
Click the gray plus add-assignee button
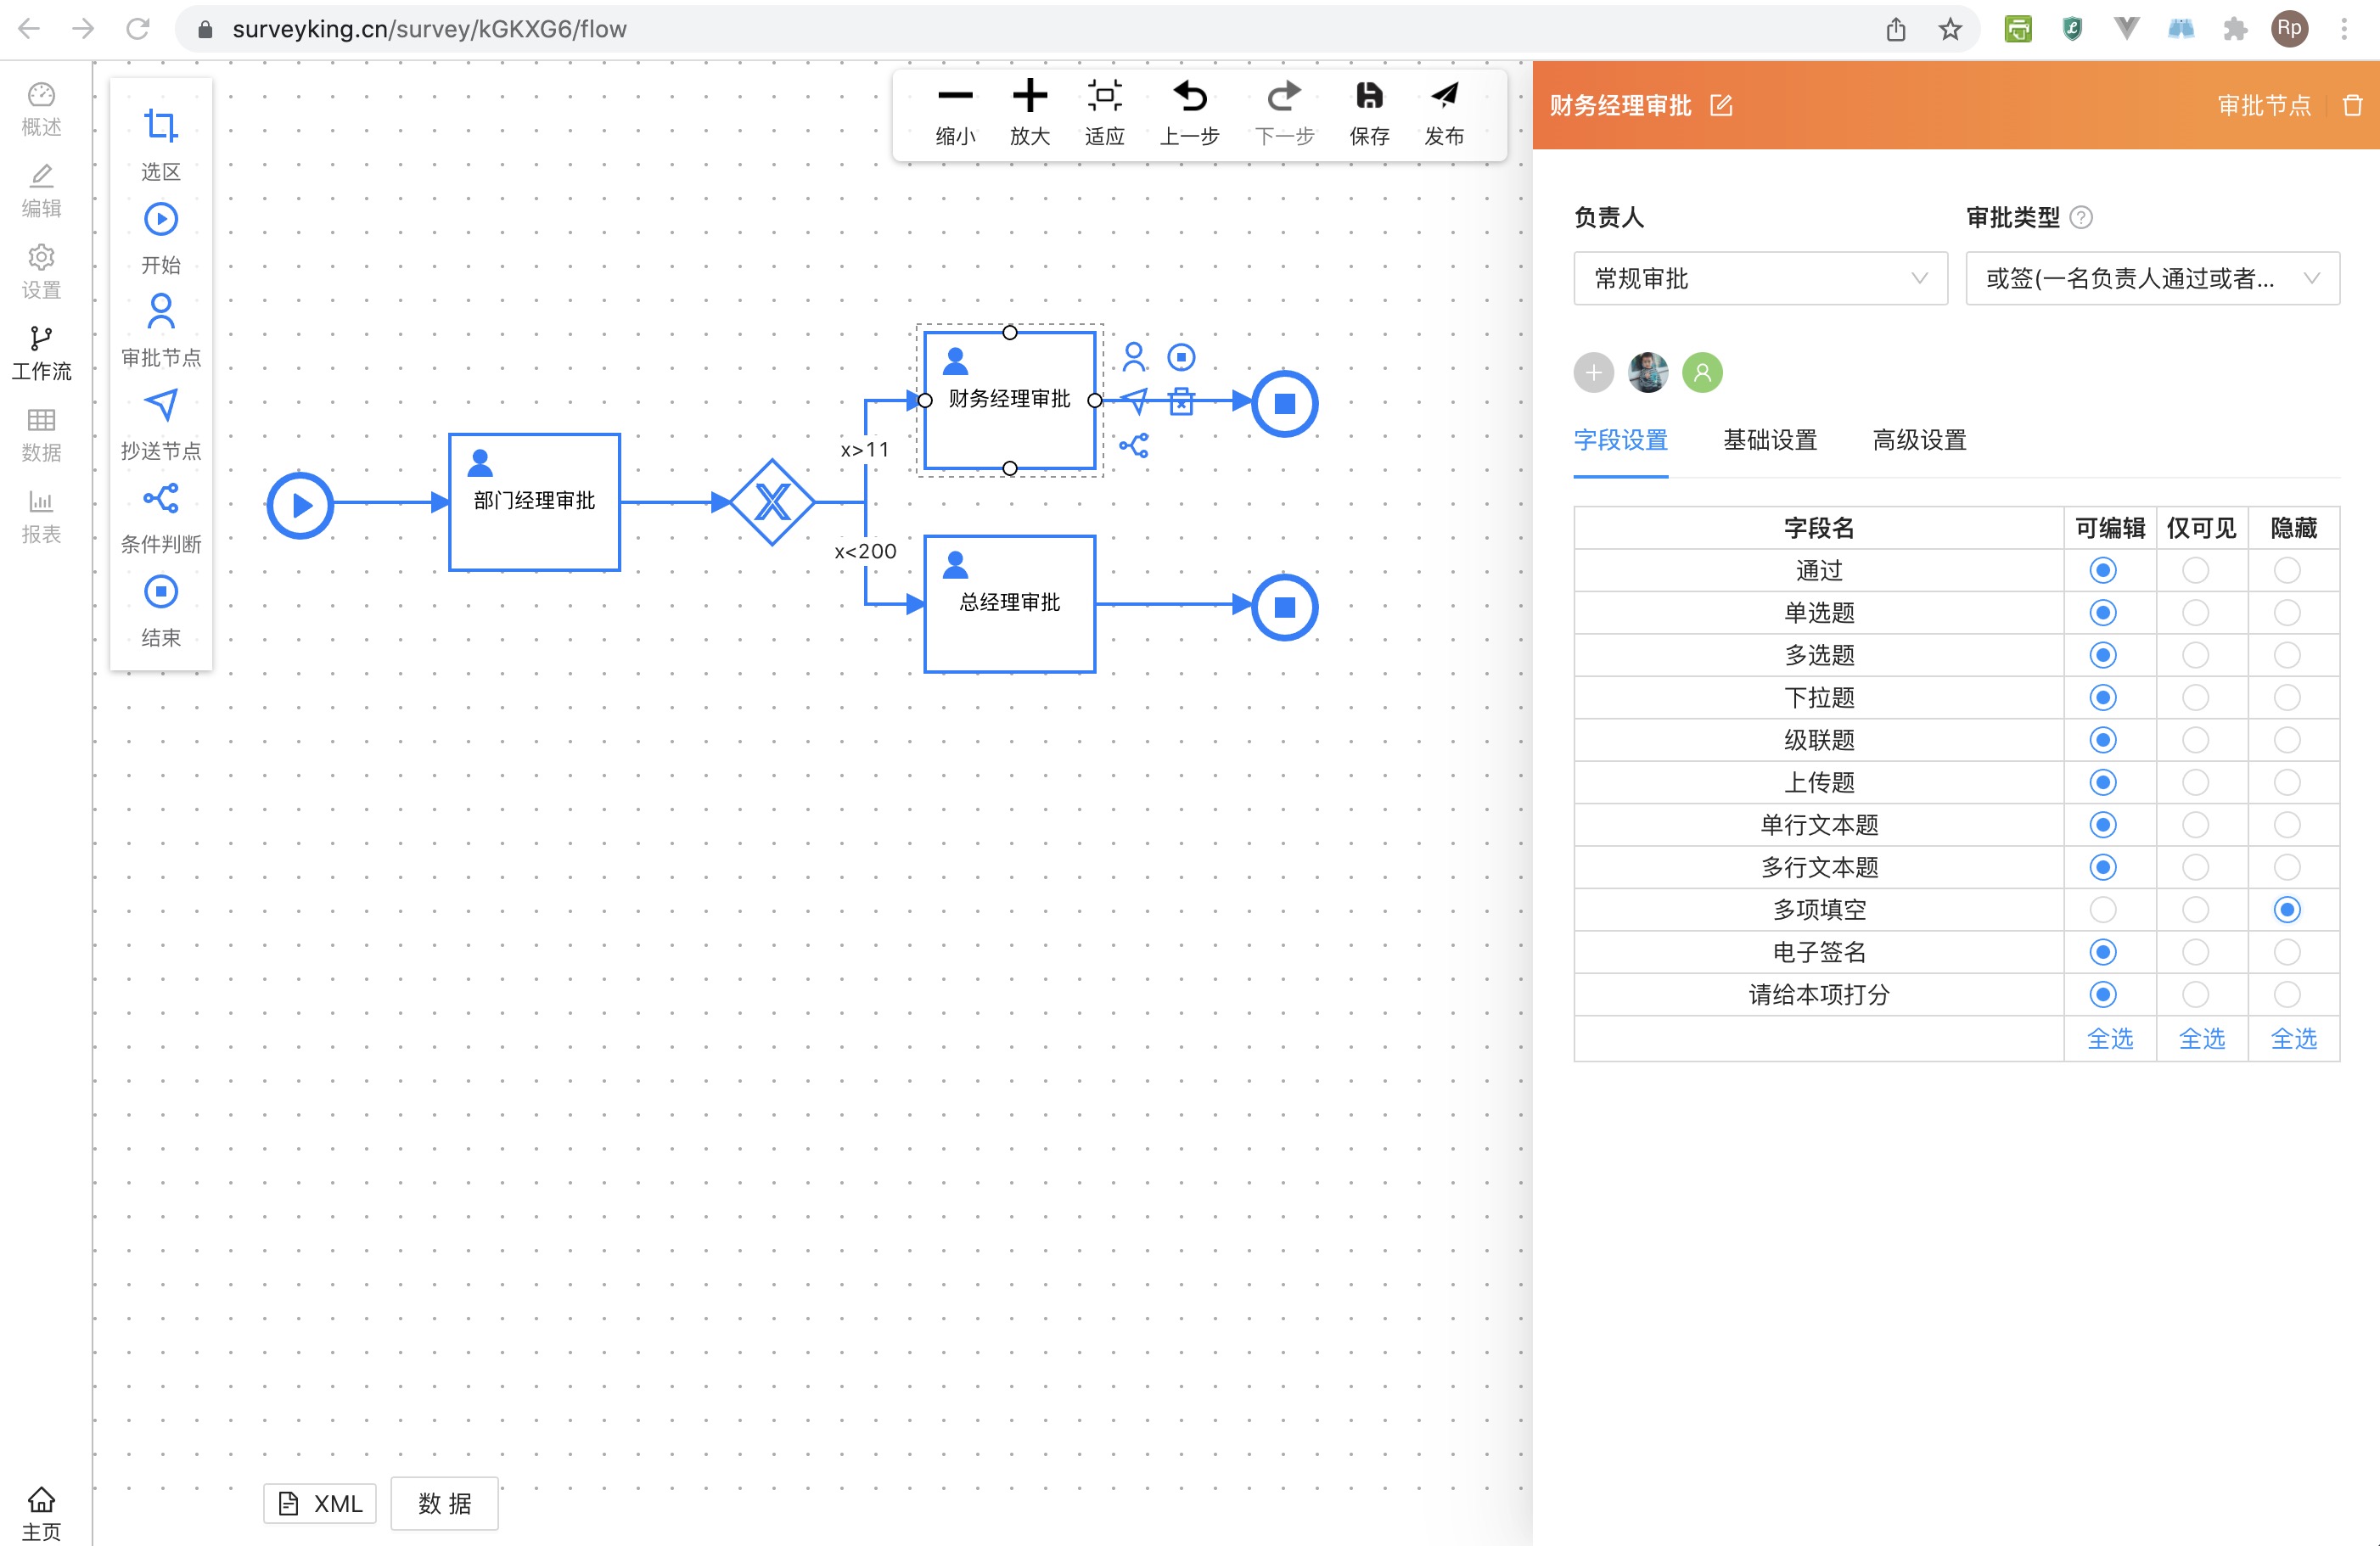click(1593, 373)
